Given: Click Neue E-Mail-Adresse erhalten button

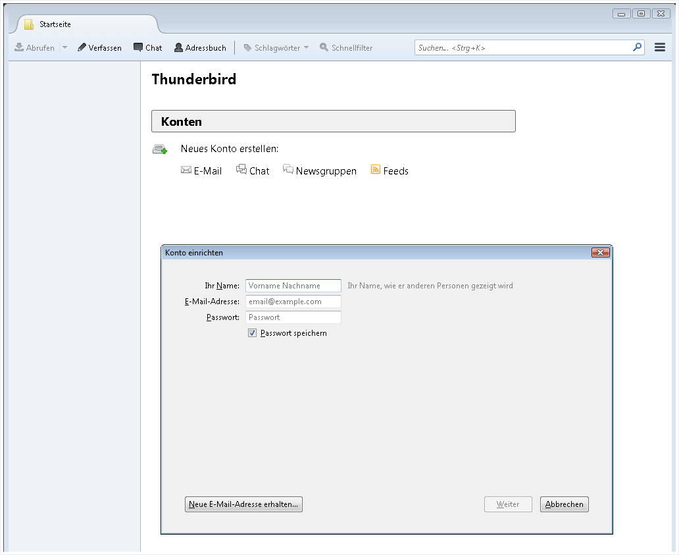Looking at the screenshot, I should 243,504.
